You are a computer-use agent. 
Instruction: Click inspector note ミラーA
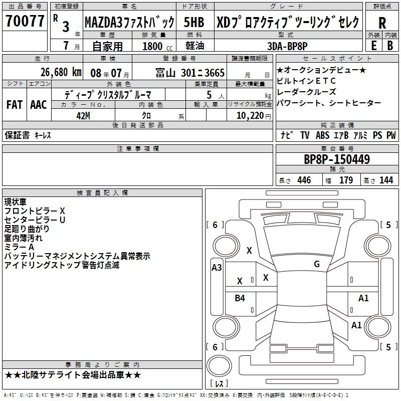click(19, 247)
